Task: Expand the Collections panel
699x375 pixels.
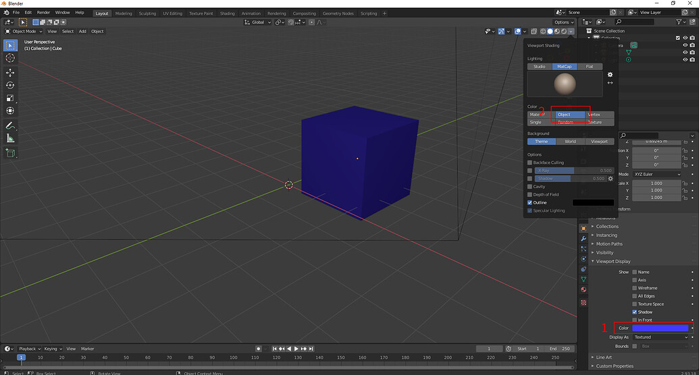Action: tap(606, 226)
